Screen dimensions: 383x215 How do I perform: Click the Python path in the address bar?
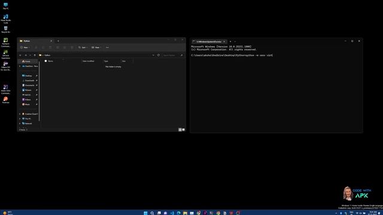pos(47,56)
